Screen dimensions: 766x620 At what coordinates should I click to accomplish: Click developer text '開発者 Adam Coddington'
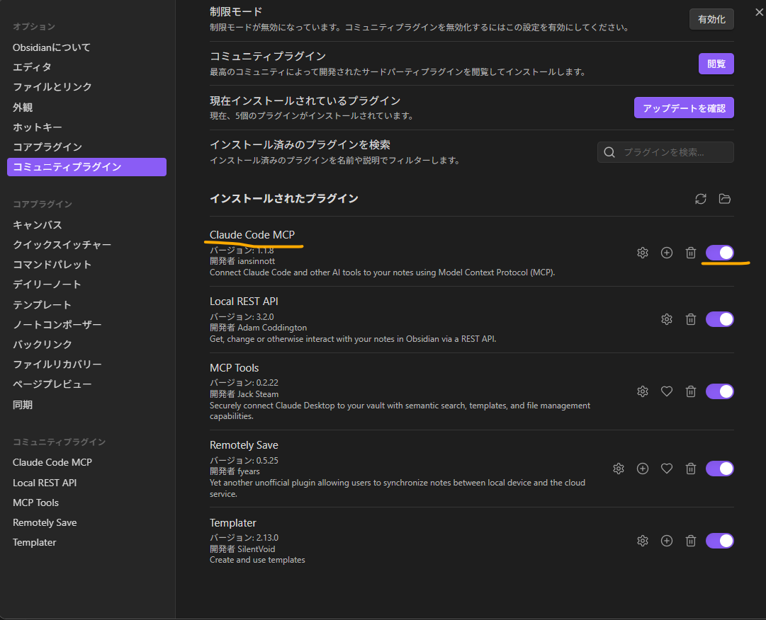click(258, 328)
